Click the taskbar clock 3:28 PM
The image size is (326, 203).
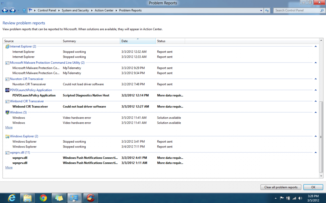pos(313,196)
